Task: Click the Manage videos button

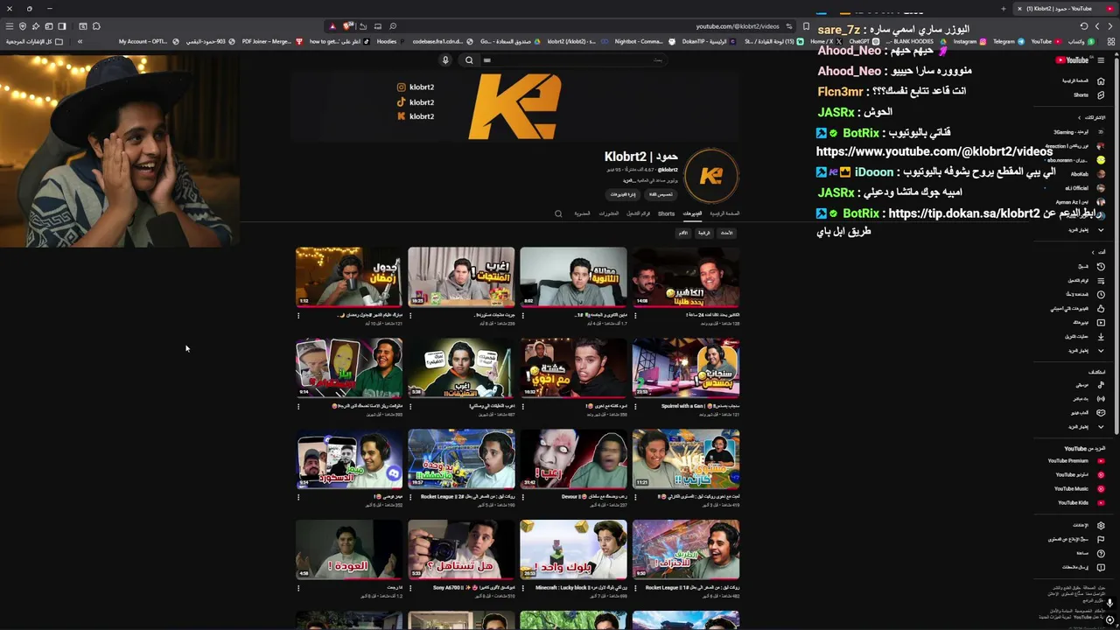Action: tap(623, 194)
